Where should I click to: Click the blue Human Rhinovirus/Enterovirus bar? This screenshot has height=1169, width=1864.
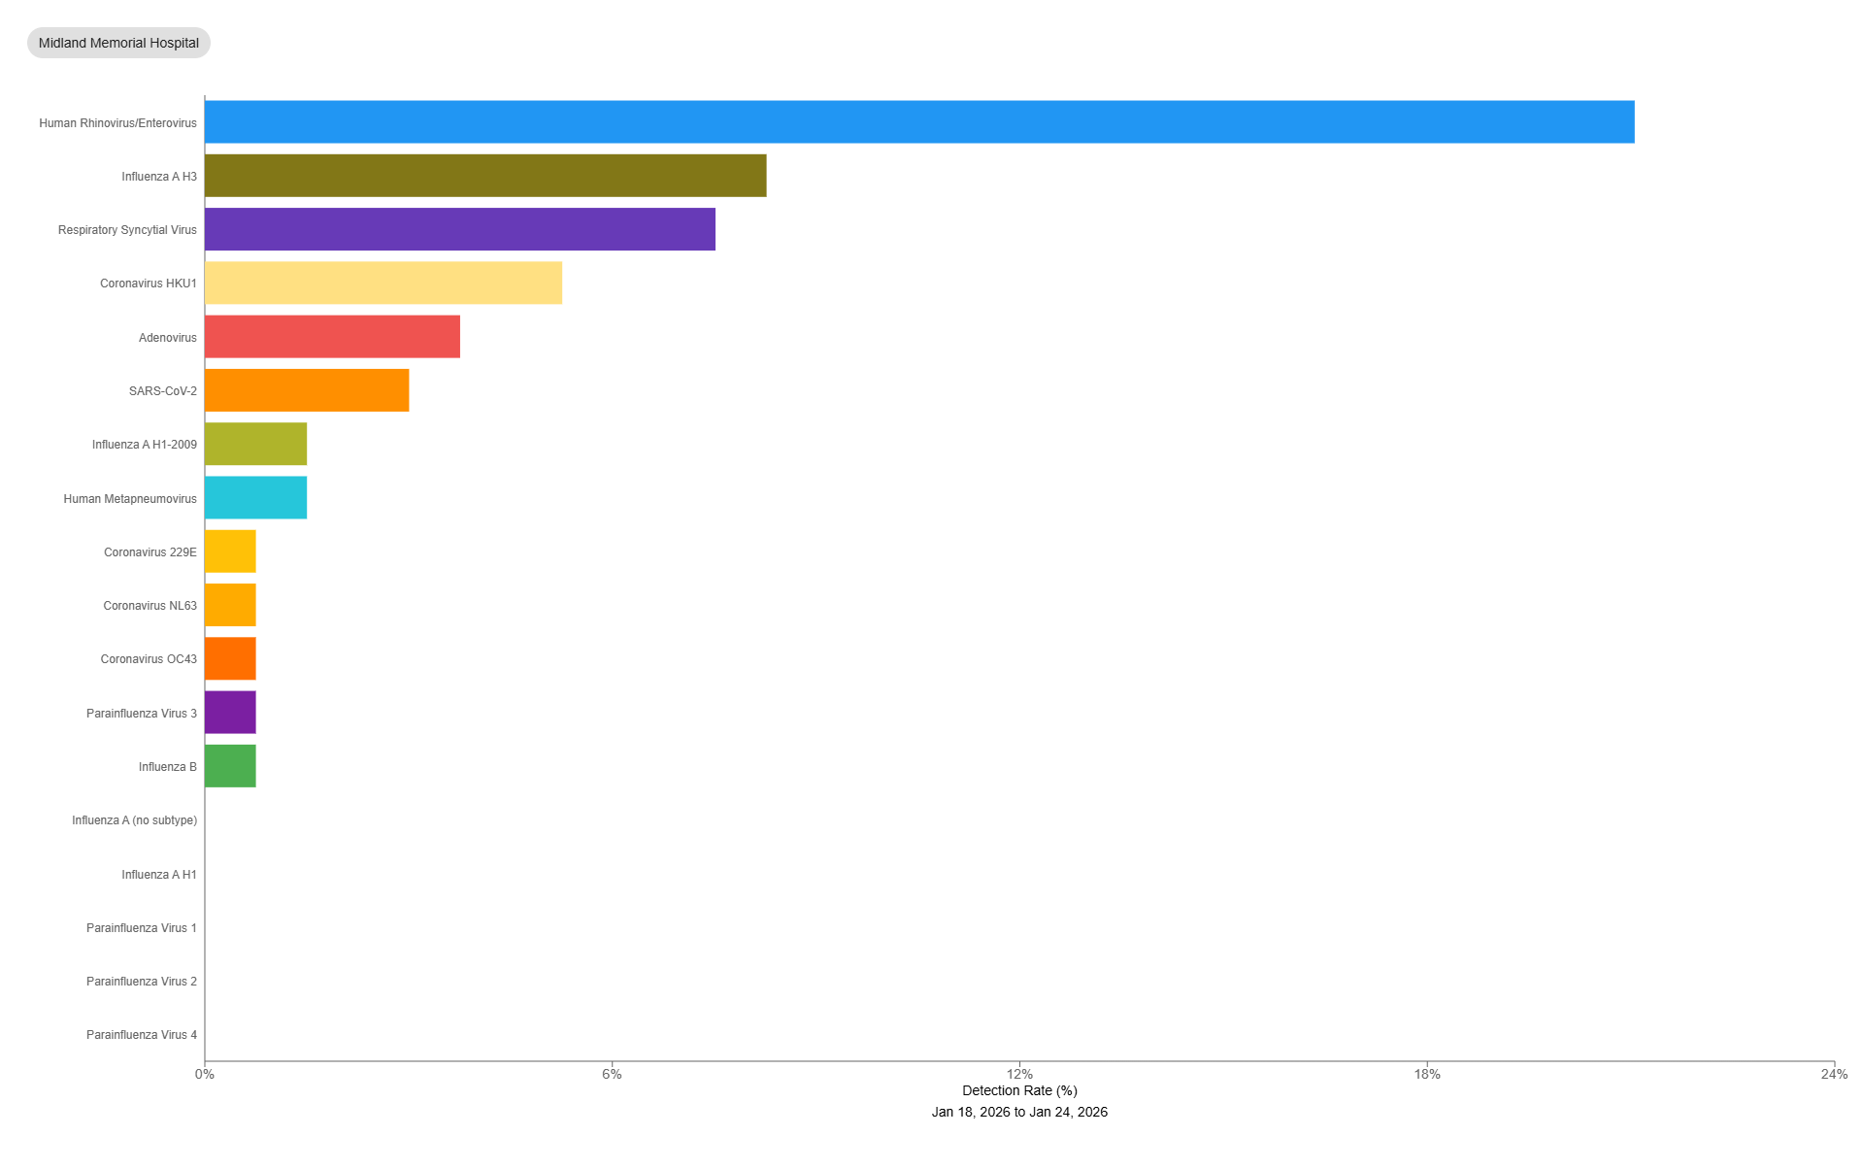coord(918,122)
